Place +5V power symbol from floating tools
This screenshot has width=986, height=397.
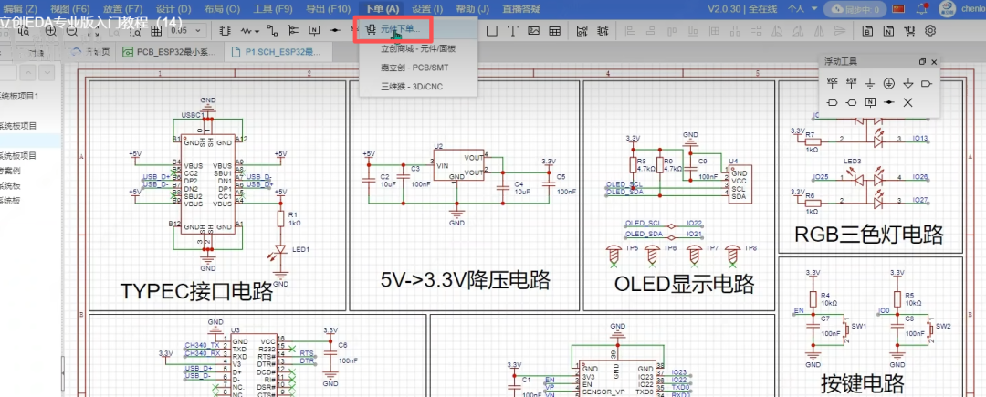pyautogui.click(x=851, y=82)
